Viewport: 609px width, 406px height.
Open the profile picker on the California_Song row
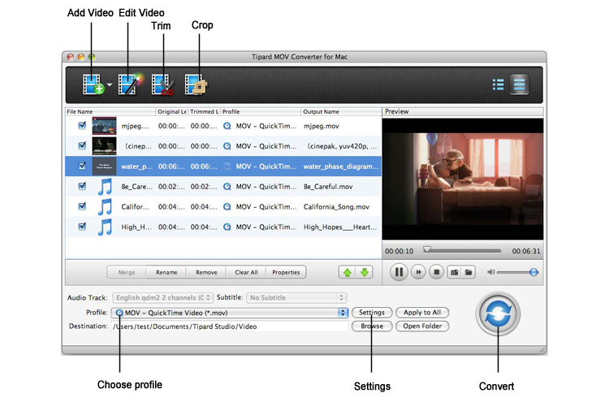pos(227,207)
